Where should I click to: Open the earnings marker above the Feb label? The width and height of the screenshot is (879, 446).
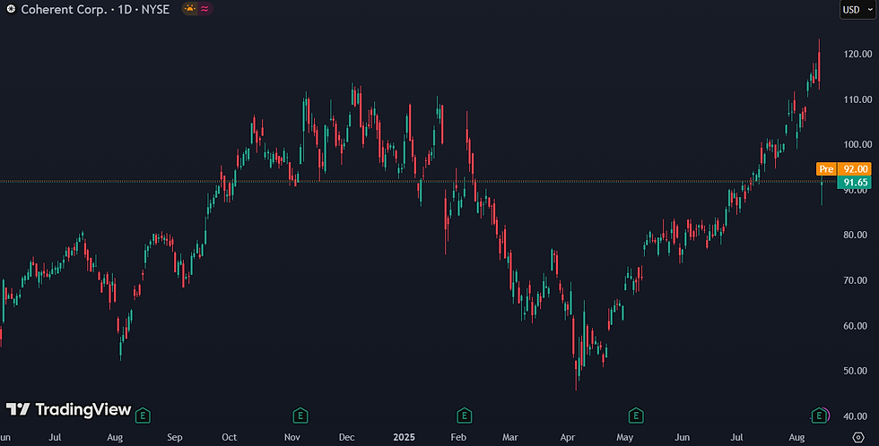tap(465, 416)
